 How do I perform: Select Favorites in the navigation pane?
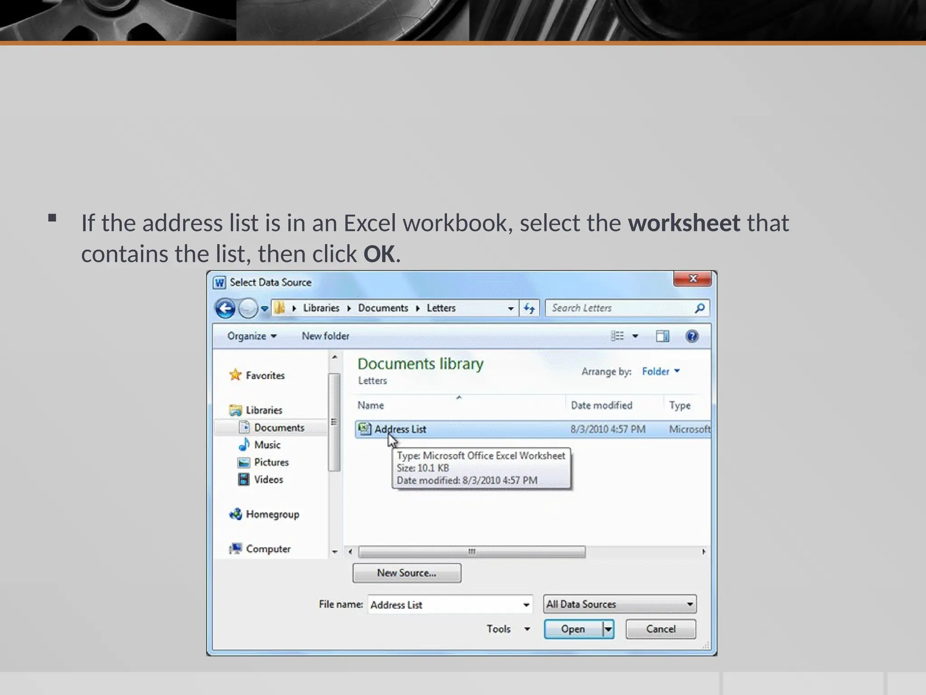257,376
